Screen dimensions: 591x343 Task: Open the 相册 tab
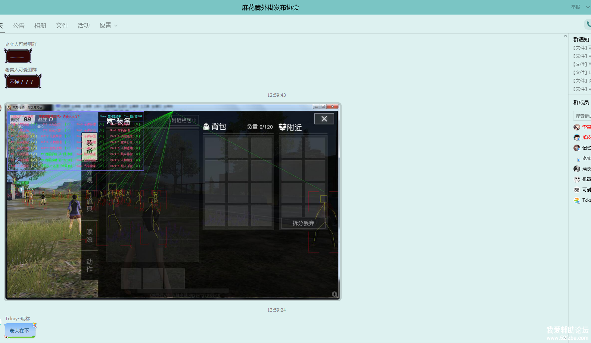click(40, 25)
